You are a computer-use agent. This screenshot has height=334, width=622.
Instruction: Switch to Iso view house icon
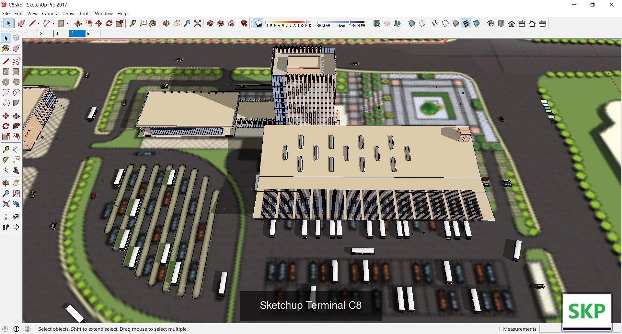pos(491,23)
